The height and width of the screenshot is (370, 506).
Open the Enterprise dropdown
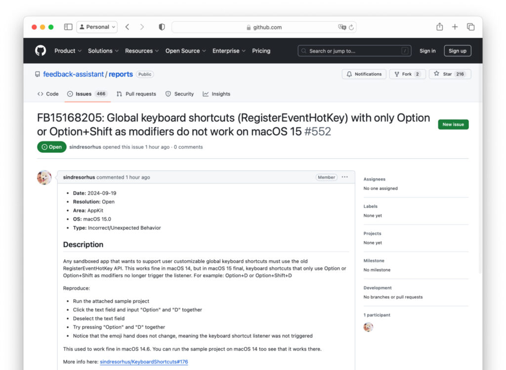click(x=226, y=50)
